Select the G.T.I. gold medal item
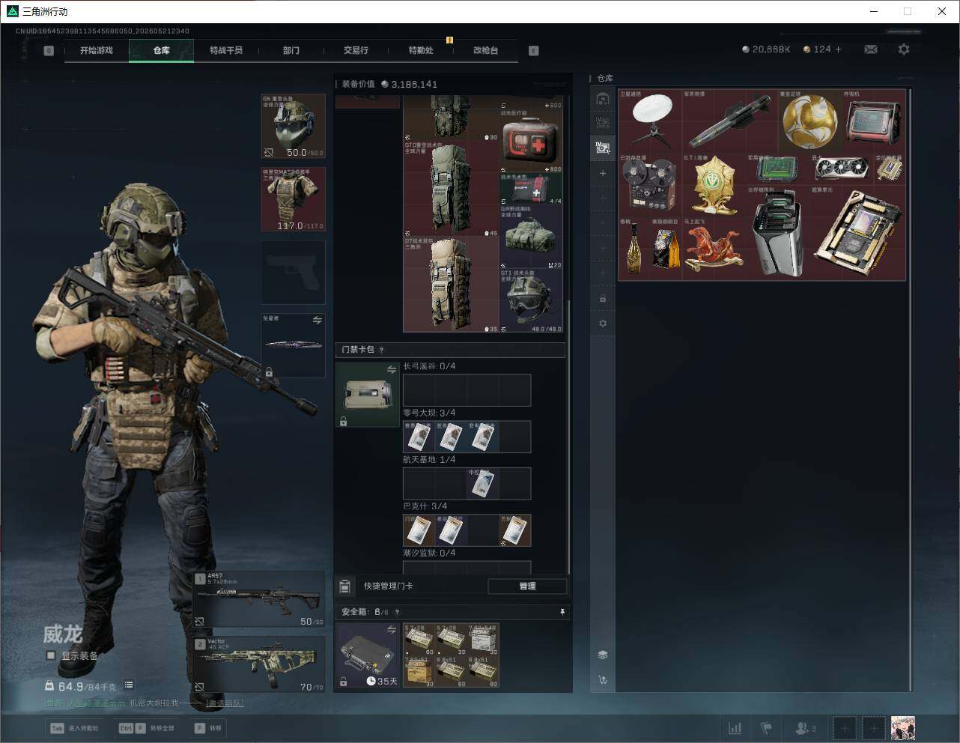This screenshot has width=960, height=743. [714, 184]
